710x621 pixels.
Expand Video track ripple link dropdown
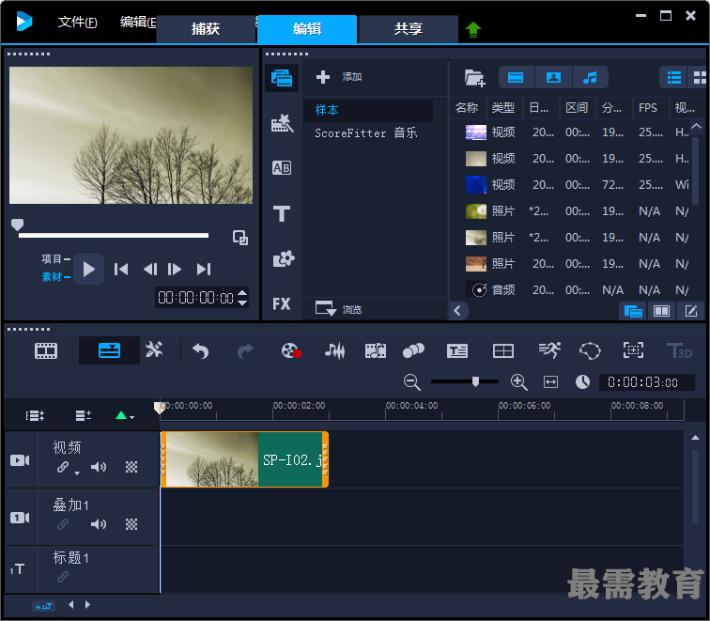point(77,474)
